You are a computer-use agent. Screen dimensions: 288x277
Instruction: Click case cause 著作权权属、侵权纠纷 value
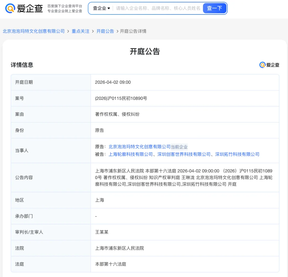117,114
